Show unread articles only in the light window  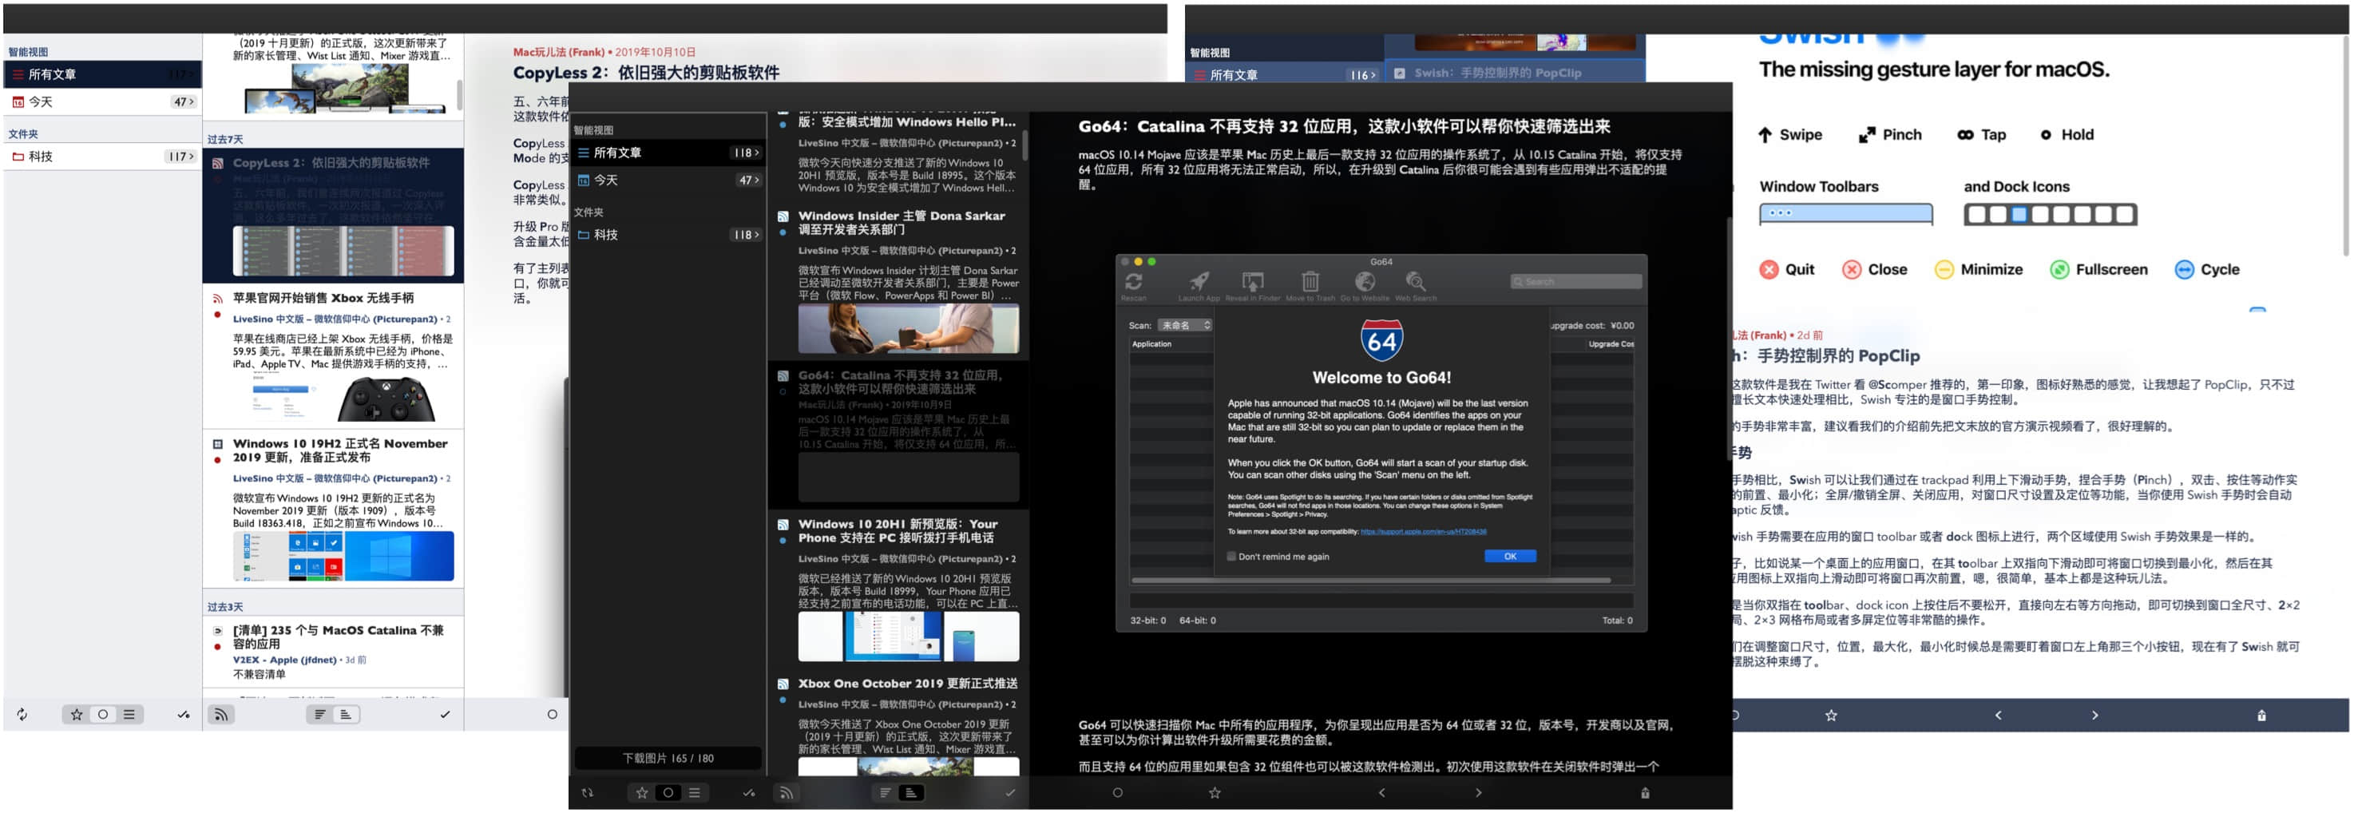[102, 714]
